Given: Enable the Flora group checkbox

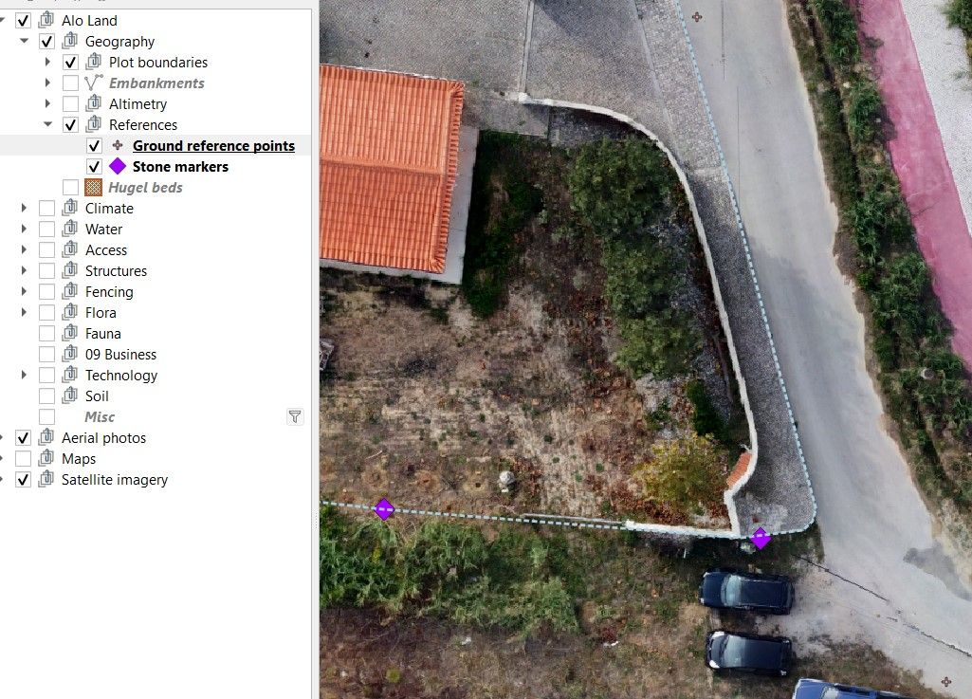Looking at the screenshot, I should coord(46,313).
